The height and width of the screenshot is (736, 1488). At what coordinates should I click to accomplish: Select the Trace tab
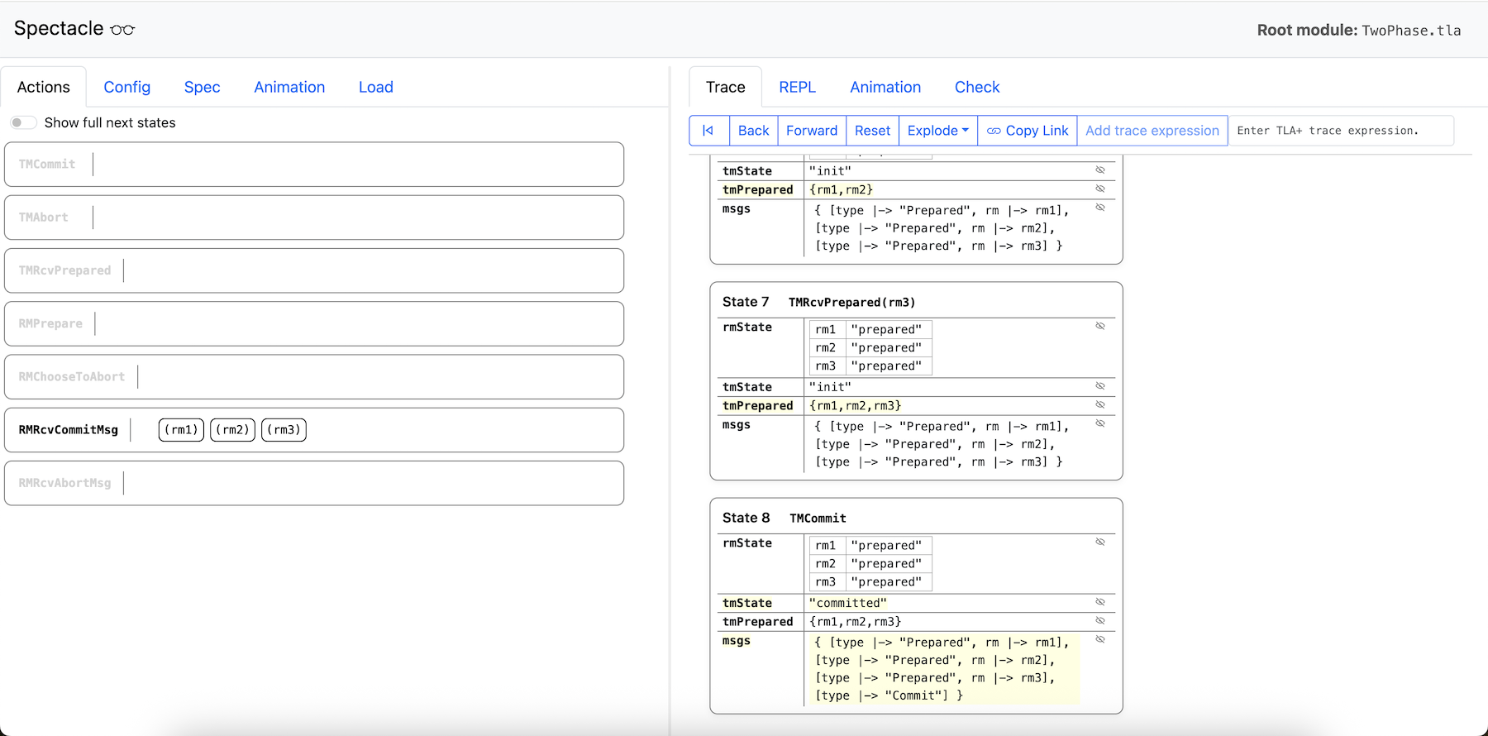pos(725,87)
